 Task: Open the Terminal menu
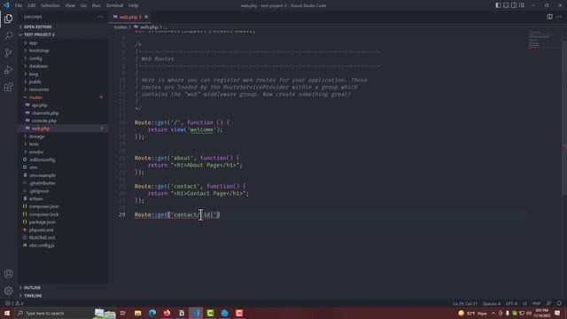coord(114,5)
